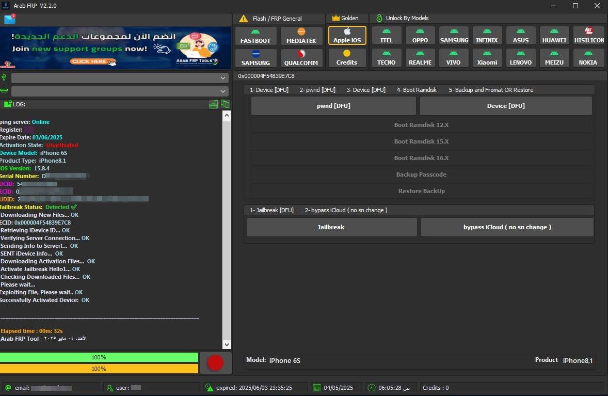Click the SAMSUNG button under FASTBOOT

255,58
